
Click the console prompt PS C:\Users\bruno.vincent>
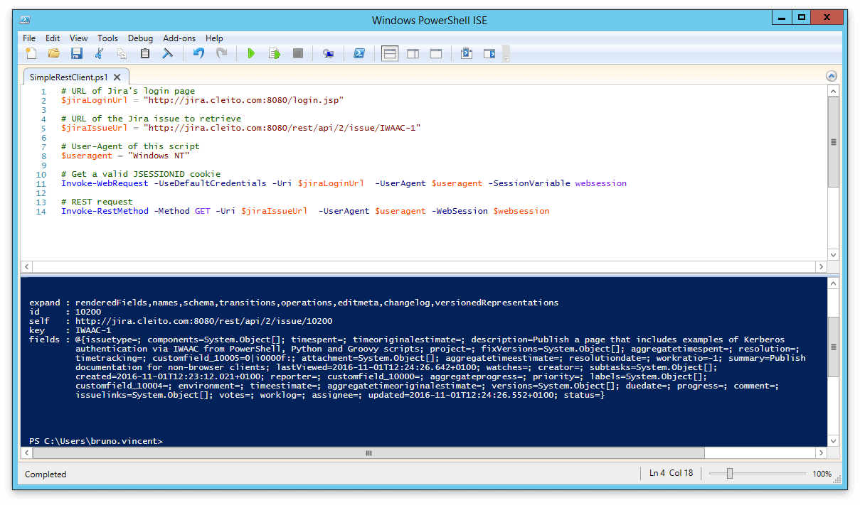[x=96, y=441]
